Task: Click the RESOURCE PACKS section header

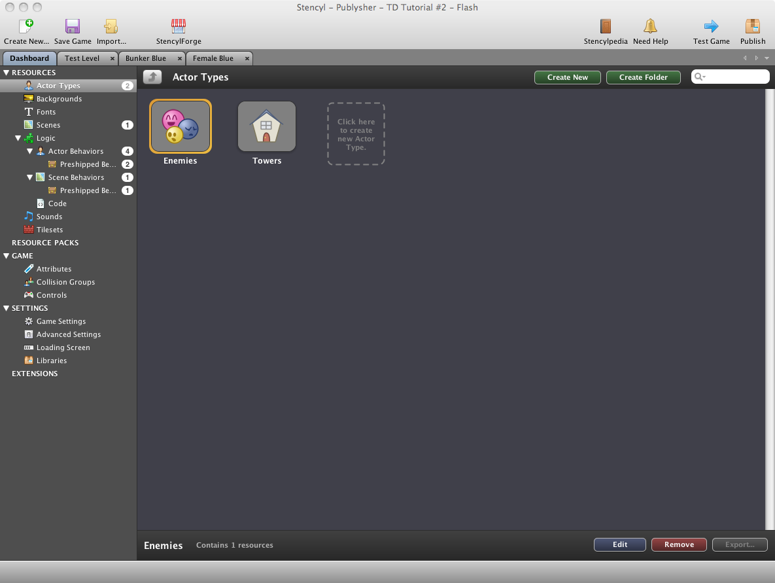Action: point(45,243)
